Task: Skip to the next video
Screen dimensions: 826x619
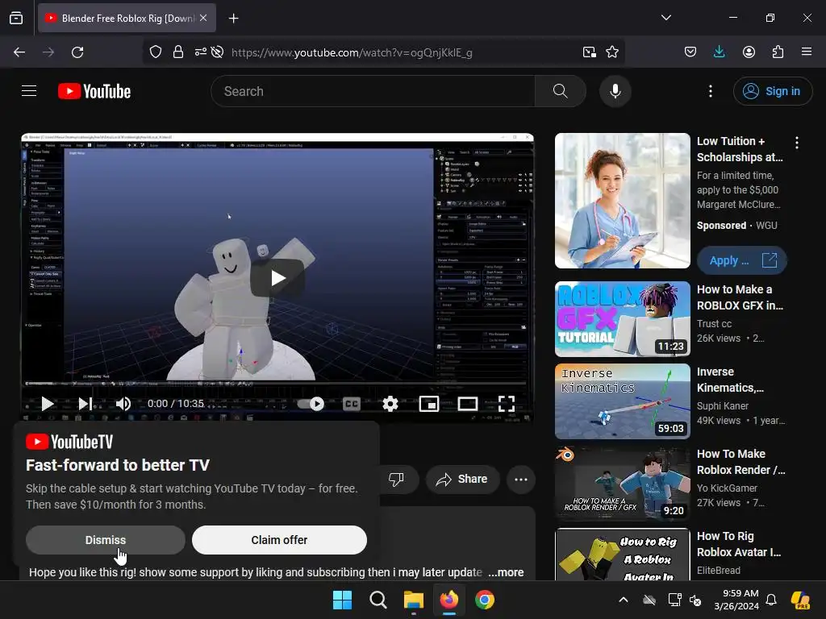Action: coord(85,404)
